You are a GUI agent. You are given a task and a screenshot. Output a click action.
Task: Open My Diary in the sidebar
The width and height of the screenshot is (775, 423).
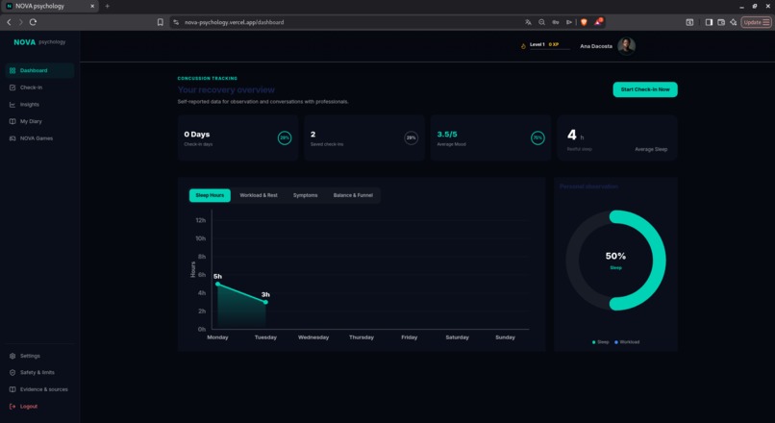click(39, 121)
